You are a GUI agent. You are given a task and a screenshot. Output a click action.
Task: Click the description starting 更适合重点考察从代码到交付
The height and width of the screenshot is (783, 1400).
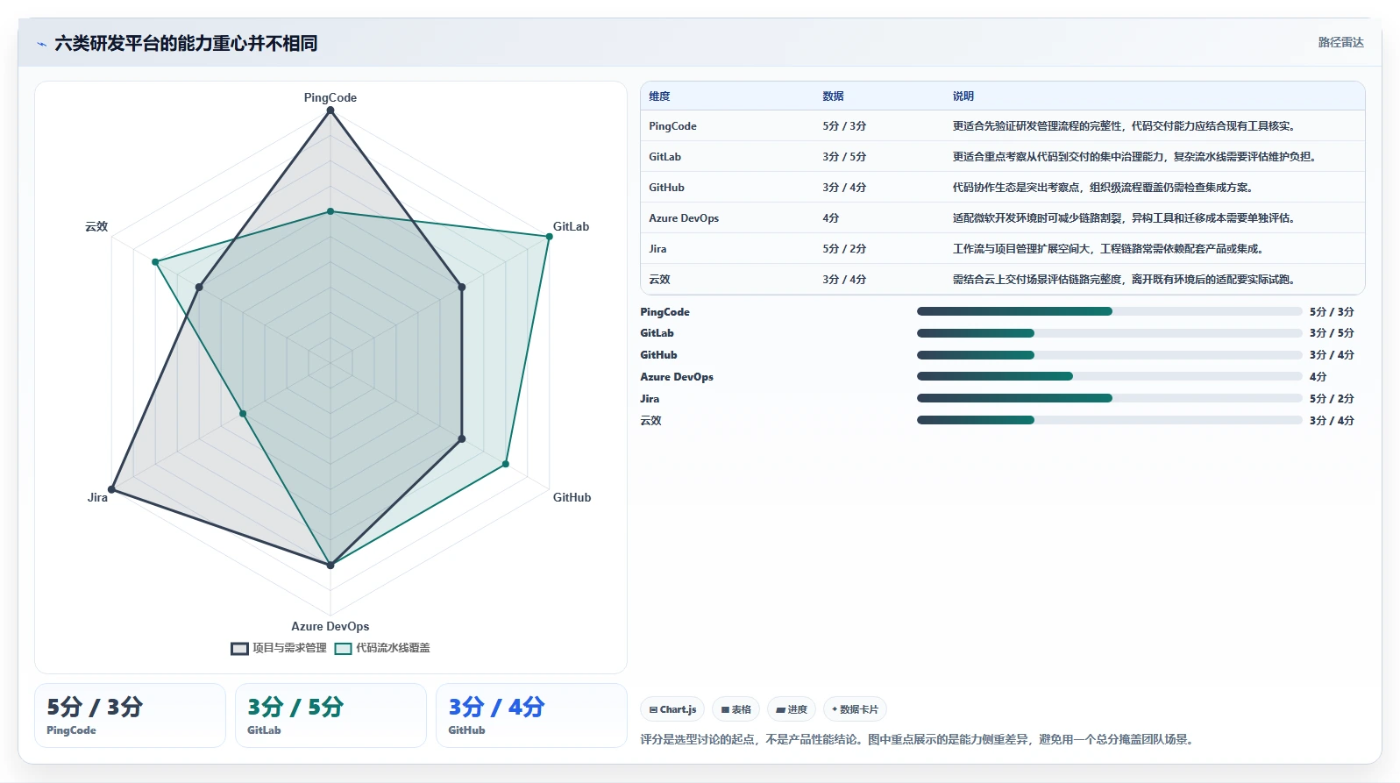(x=1134, y=157)
